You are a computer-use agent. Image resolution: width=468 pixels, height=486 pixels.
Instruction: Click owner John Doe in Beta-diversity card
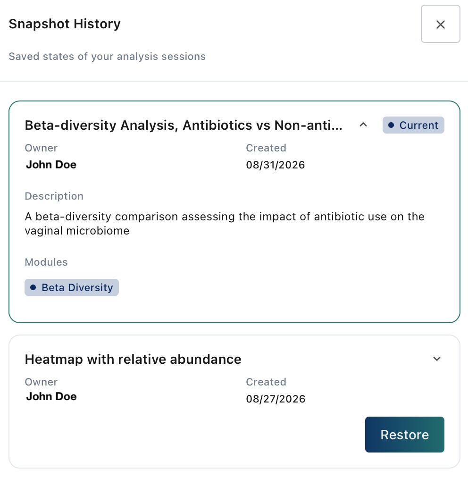coord(51,165)
